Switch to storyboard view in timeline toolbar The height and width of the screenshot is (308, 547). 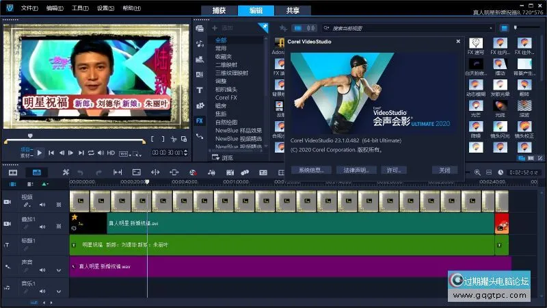[13, 172]
